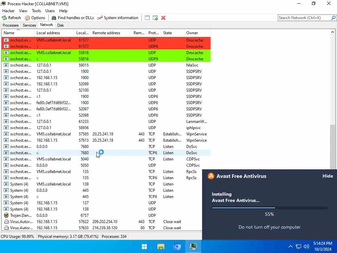
Task: Click svchost icon on port 5050 row
Action: pyautogui.click(x=6, y=165)
